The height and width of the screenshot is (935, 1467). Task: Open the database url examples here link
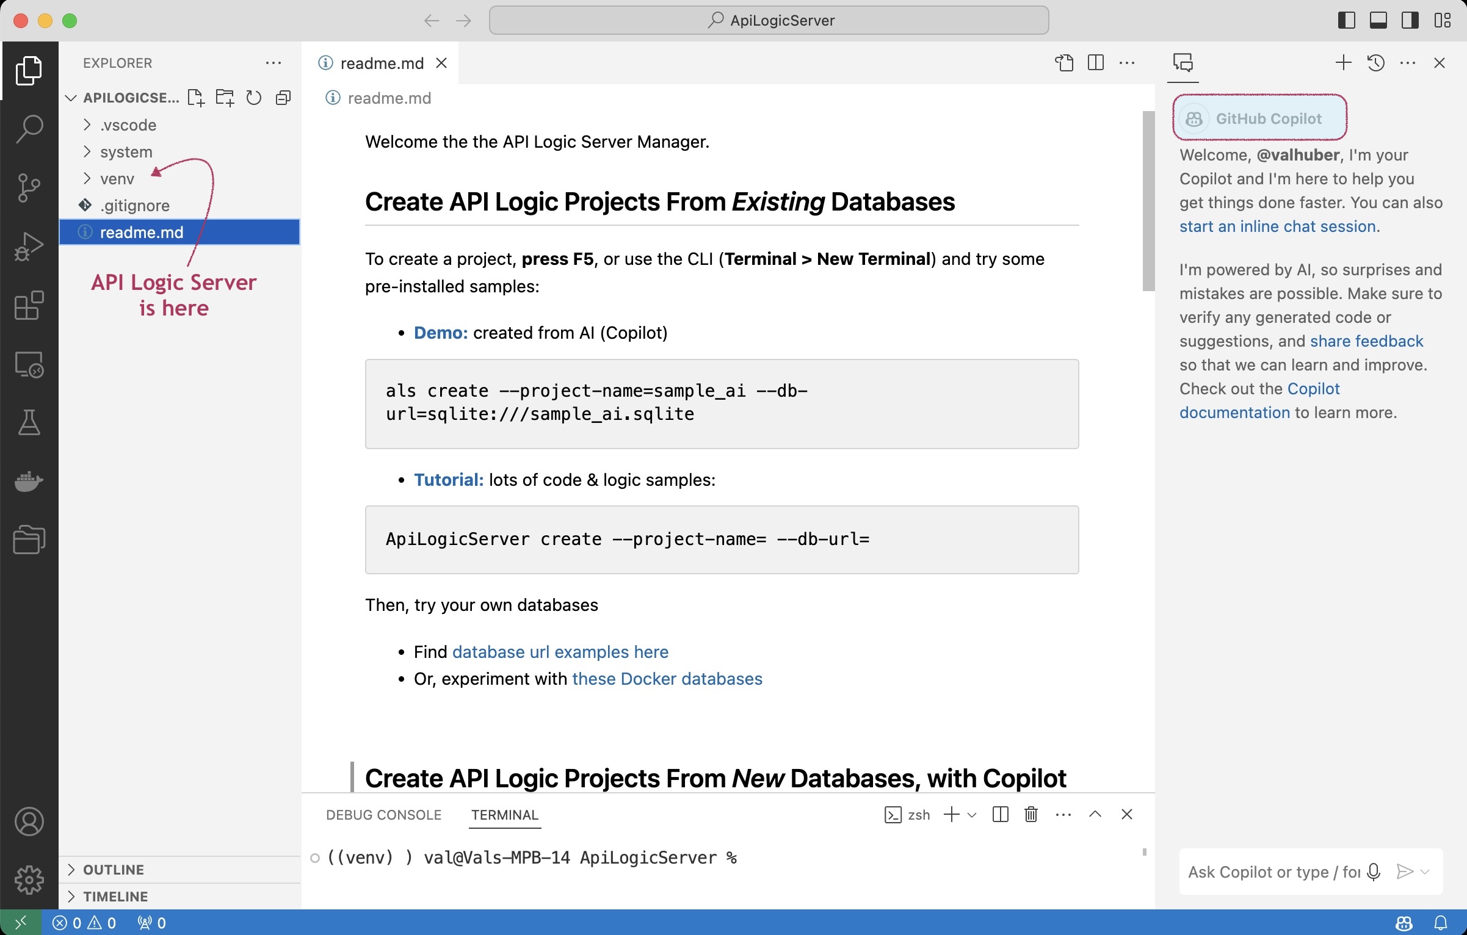560,652
